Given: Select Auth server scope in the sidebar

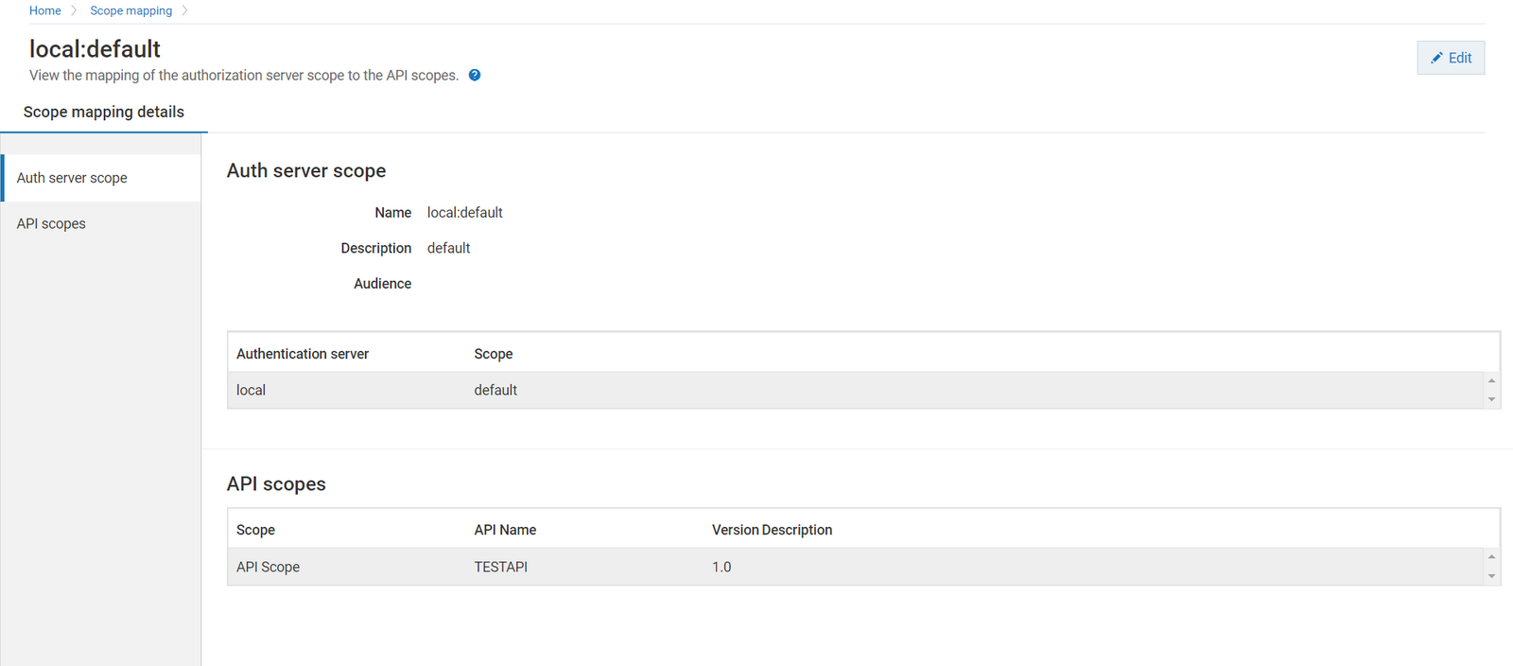Looking at the screenshot, I should click(72, 178).
